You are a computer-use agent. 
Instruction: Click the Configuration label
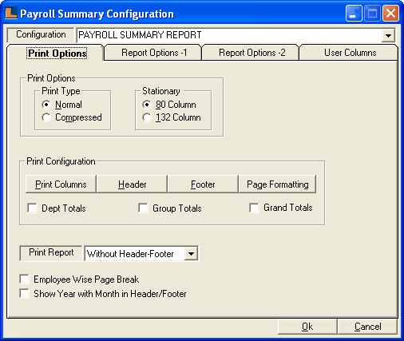click(x=41, y=34)
